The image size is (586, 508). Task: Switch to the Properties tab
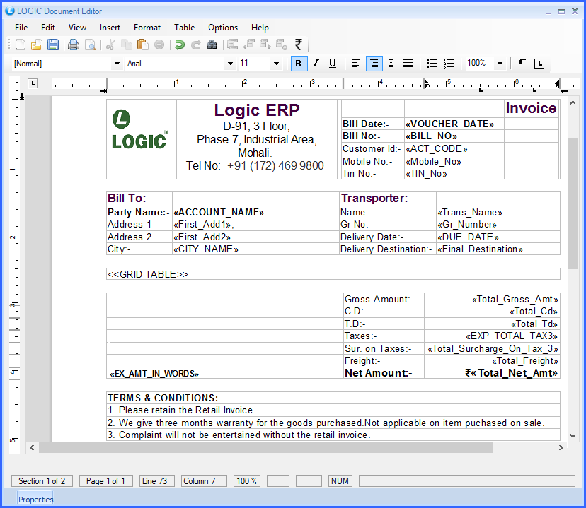pos(35,498)
